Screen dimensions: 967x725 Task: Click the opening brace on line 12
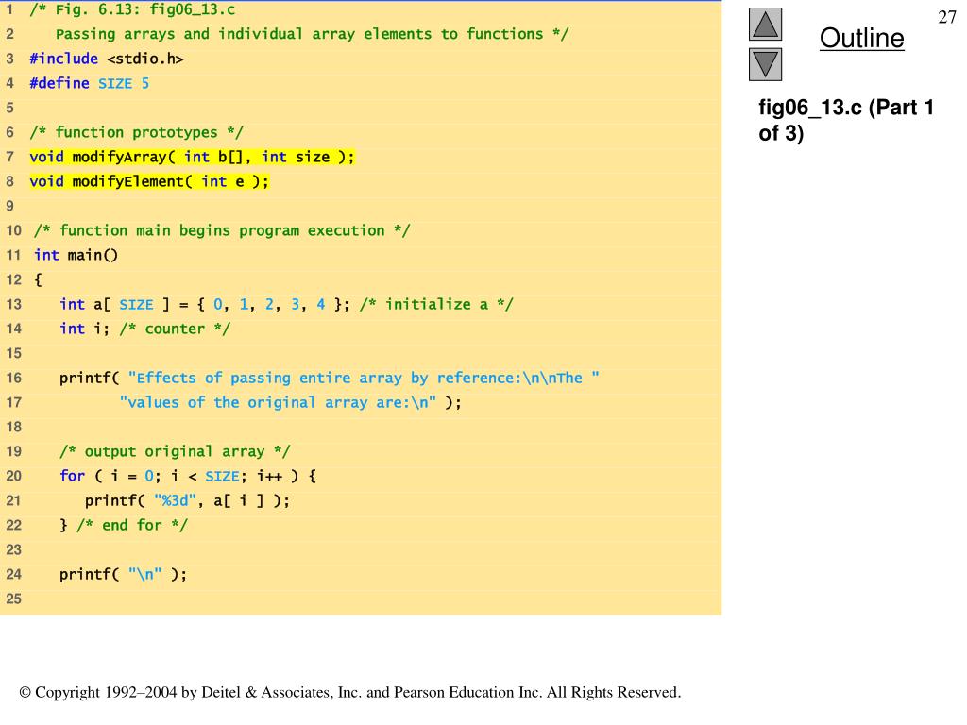click(38, 279)
